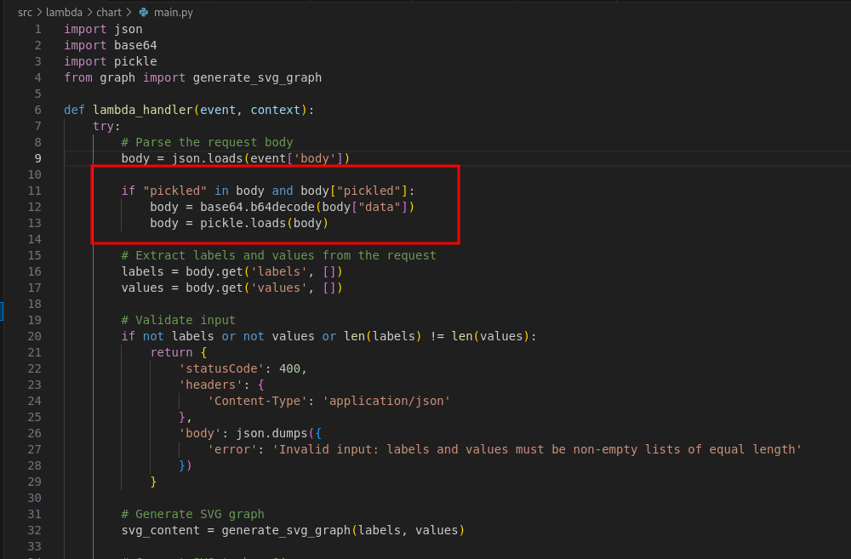
Task: Click line number 13 in the gutter
Action: [34, 223]
